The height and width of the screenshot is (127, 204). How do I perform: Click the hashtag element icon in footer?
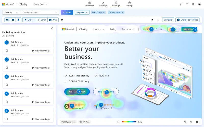(185, 122)
